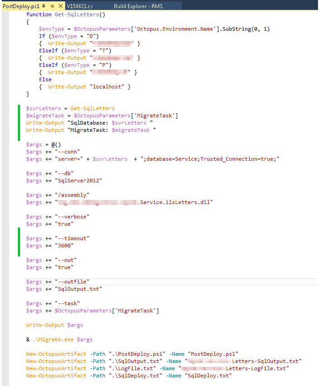
Task: Click the function Get-SqlLetters declaration line
Action: [65, 14]
